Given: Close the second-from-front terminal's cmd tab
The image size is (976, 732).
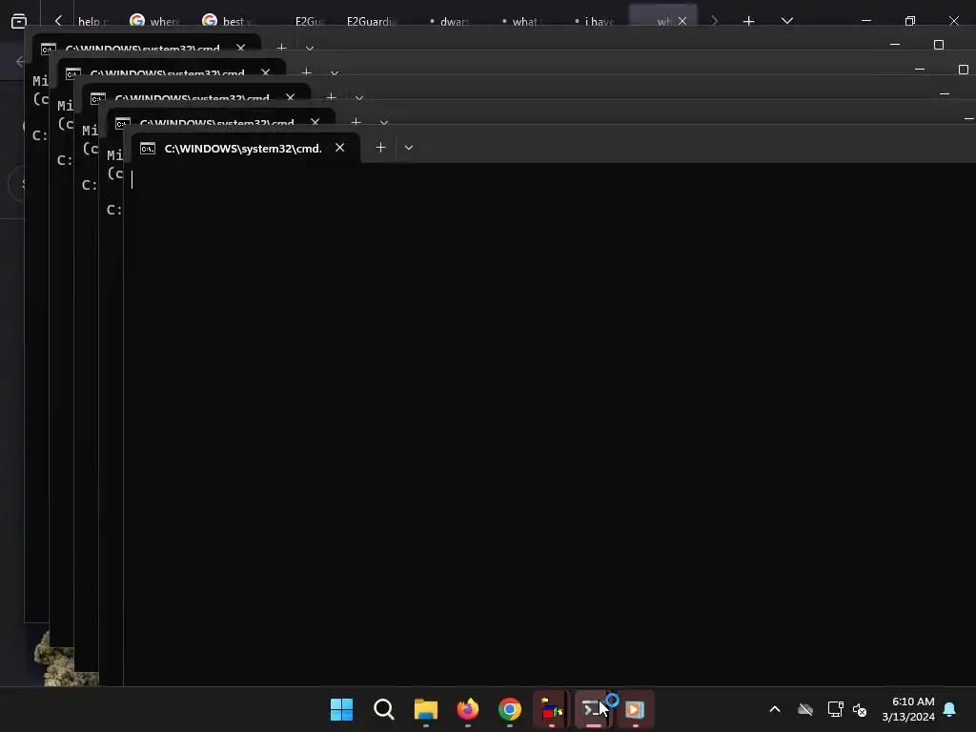Looking at the screenshot, I should tap(315, 122).
